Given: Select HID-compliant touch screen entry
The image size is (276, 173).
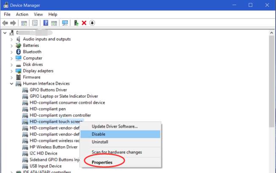Looking at the screenshot, I should 56,122.
